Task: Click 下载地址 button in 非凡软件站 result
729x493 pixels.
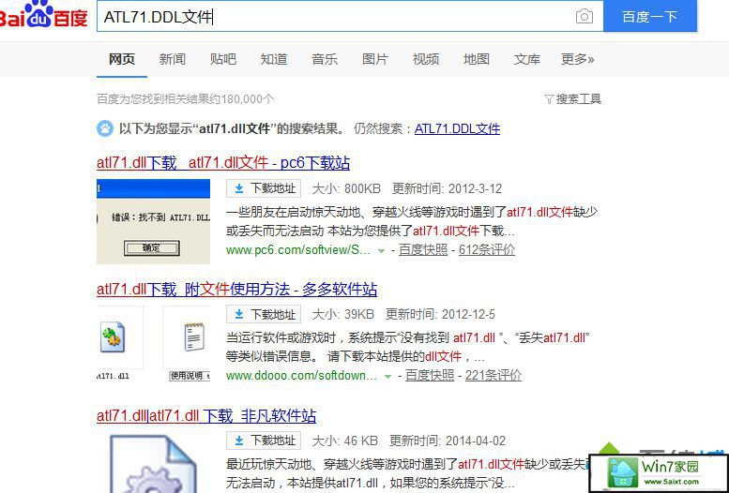Action: click(x=264, y=441)
